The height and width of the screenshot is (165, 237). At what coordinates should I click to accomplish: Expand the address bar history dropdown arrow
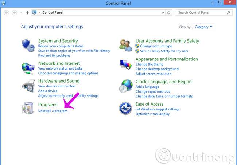(x=163, y=13)
